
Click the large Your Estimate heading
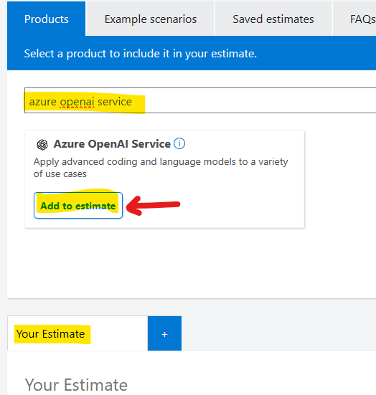[x=76, y=384]
